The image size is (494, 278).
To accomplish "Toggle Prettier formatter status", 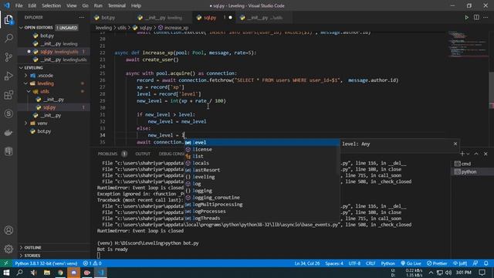I will click(x=437, y=263).
